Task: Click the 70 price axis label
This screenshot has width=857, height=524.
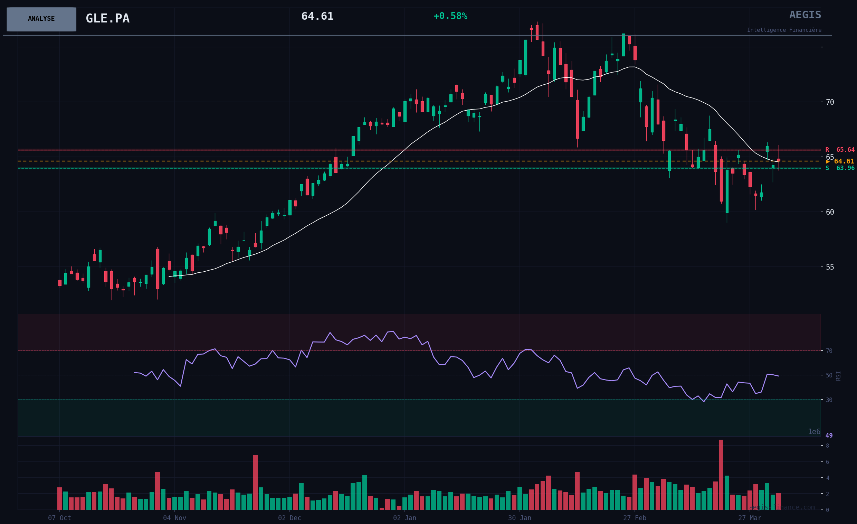Action: click(x=830, y=102)
